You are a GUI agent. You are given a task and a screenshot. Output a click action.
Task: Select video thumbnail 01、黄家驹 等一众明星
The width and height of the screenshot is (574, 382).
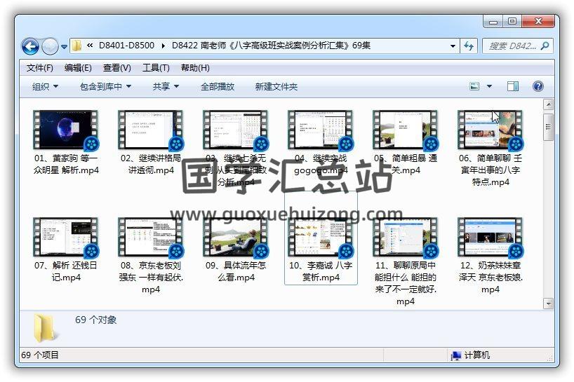[66, 130]
